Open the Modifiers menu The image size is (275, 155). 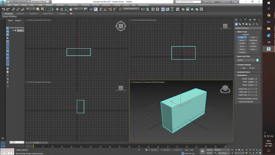coord(49,5)
